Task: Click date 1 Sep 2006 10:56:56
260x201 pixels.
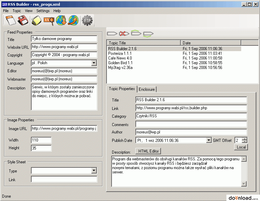Action: coord(202,68)
